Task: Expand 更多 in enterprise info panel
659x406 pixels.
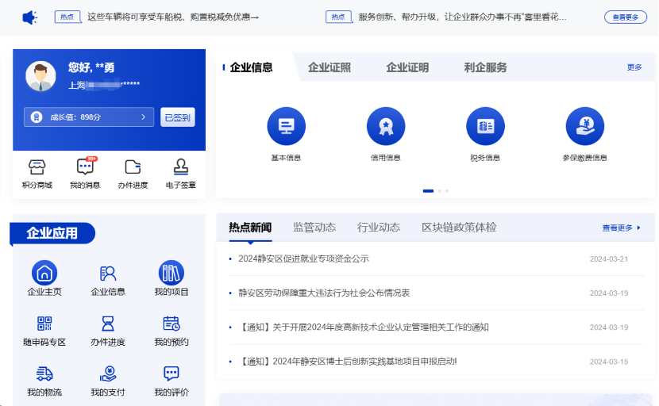Action: [x=634, y=67]
